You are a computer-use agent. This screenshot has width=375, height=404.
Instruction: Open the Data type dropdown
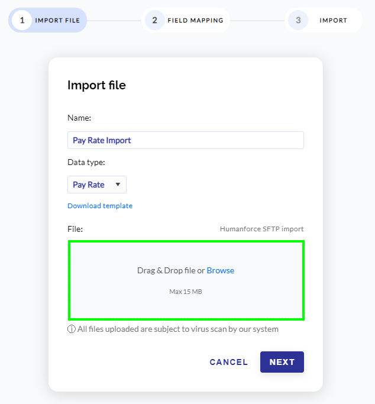pos(97,185)
